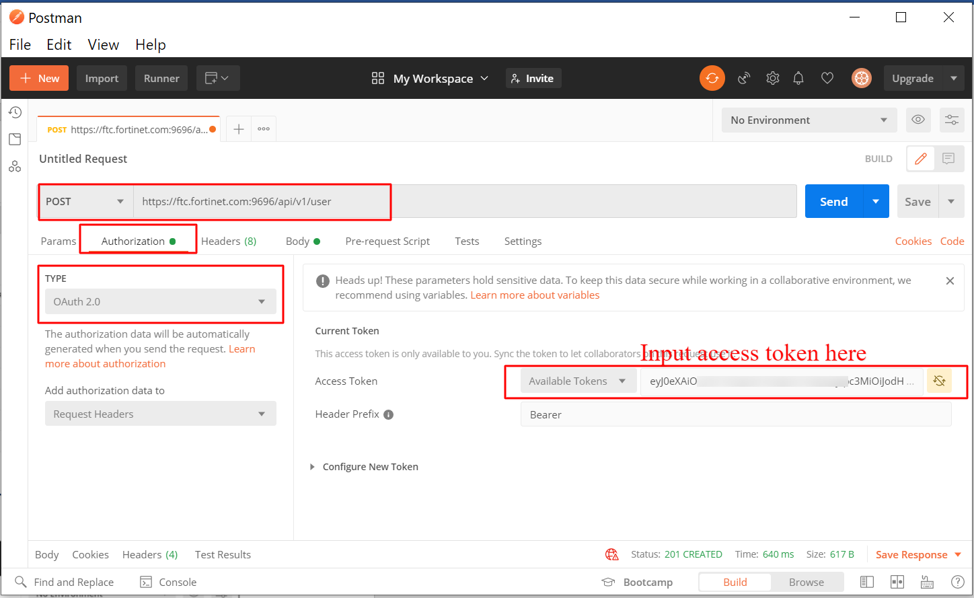Open the user avatar menu
Screen dimensions: 974x598
pyautogui.click(x=862, y=78)
